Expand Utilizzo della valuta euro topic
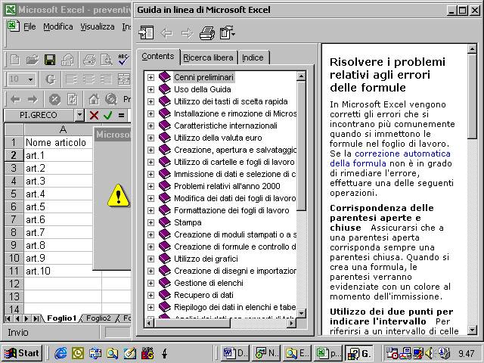 (x=150, y=138)
